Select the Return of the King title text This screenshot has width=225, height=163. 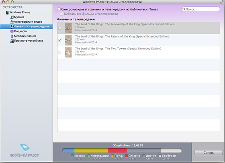pos(122,37)
